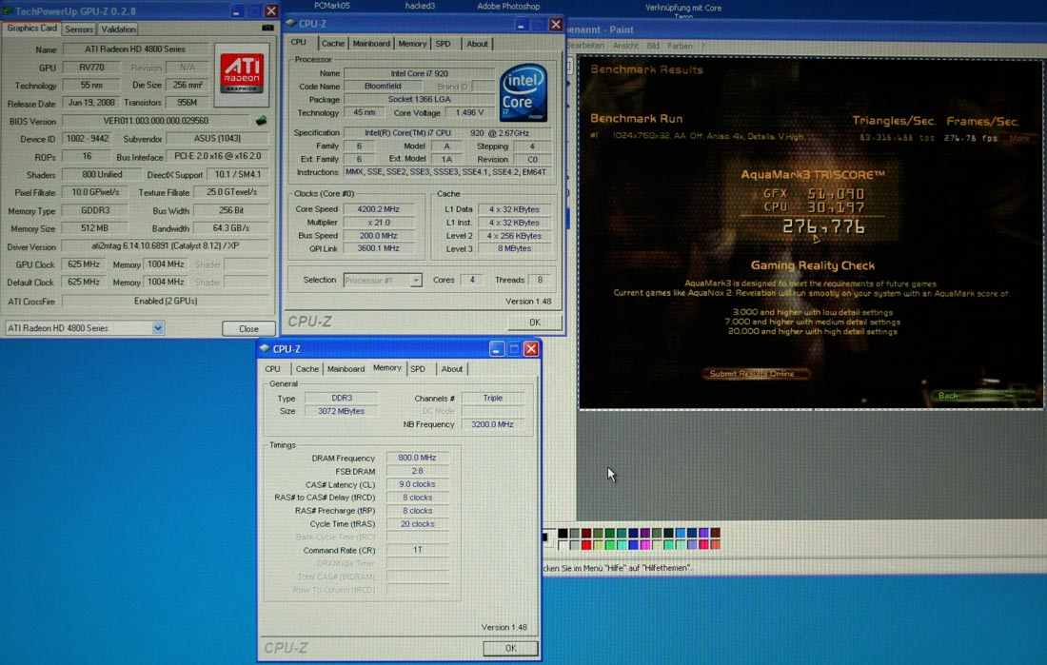The image size is (1047, 665).
Task: Minimize the TechPowerUp GPU-Z window
Action: 237,11
